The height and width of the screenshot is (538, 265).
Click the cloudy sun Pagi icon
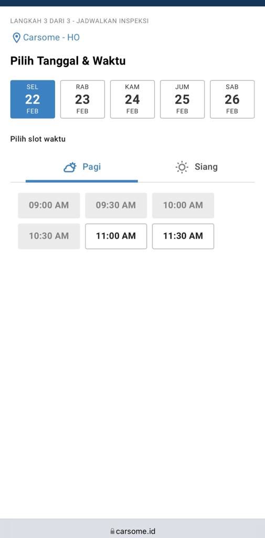(70, 168)
